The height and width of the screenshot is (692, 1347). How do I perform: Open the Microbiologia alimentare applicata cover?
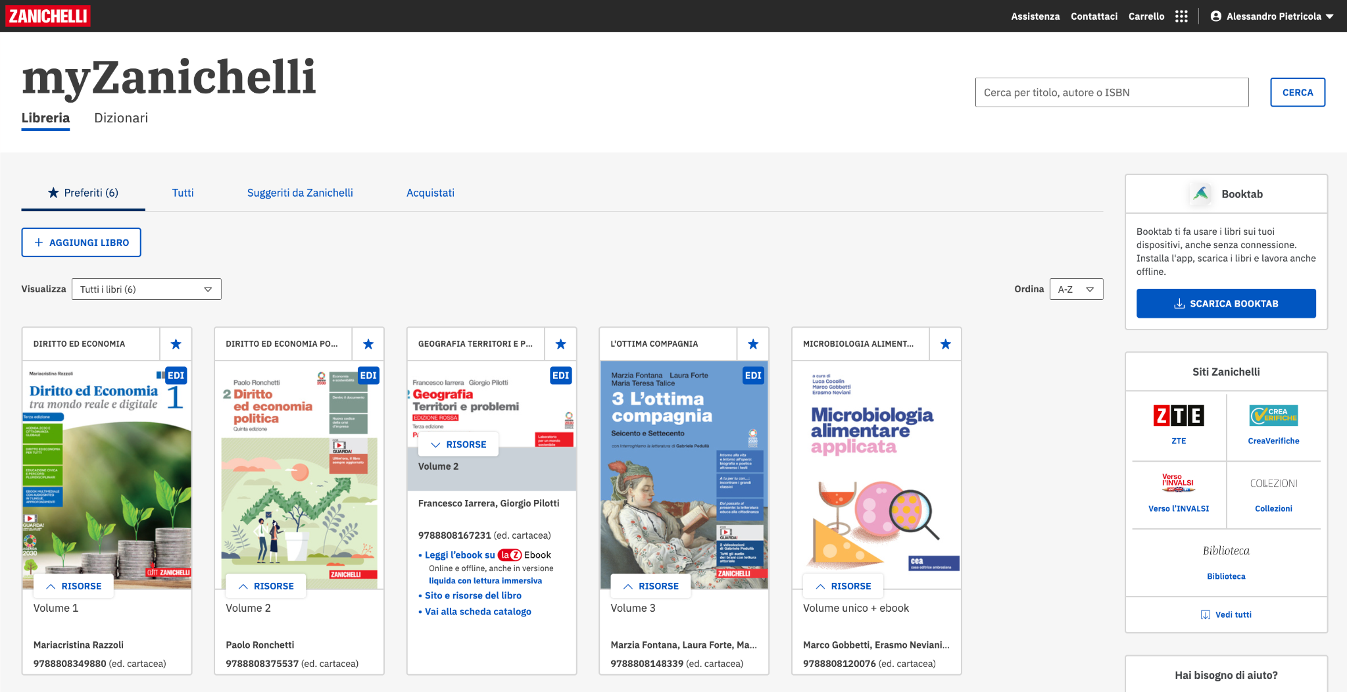pos(876,474)
